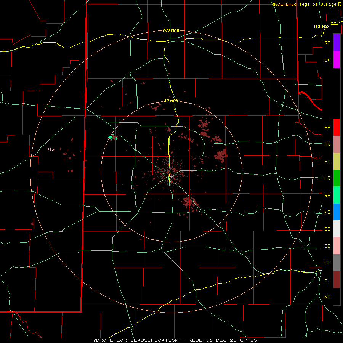
Task: Pick the RA light-green legend swatch
Action: [x=337, y=195]
